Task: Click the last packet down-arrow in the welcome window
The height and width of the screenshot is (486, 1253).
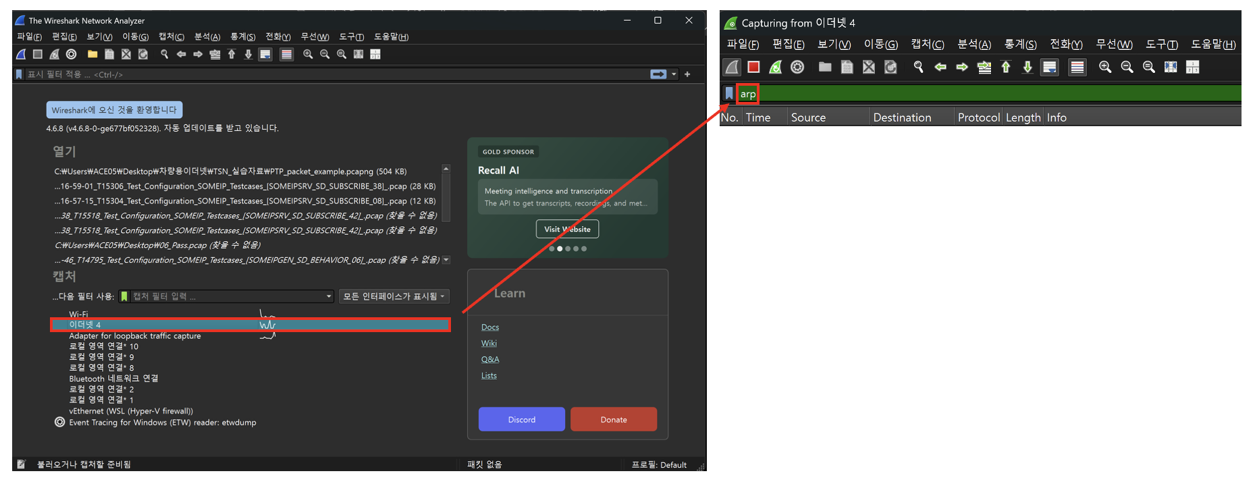Action: (248, 54)
